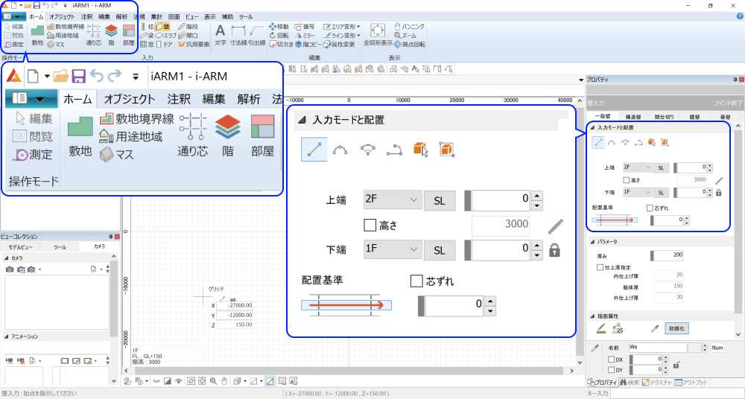Open the 下端 floor dropdown showing 1F

point(637,192)
